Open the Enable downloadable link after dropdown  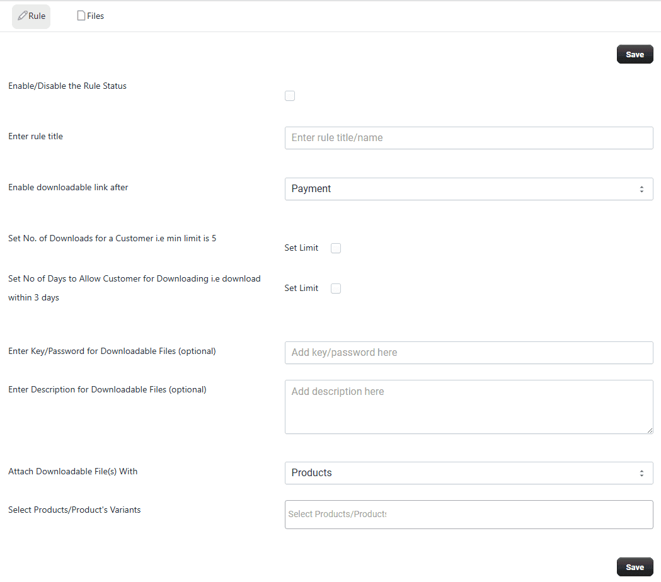click(x=469, y=189)
